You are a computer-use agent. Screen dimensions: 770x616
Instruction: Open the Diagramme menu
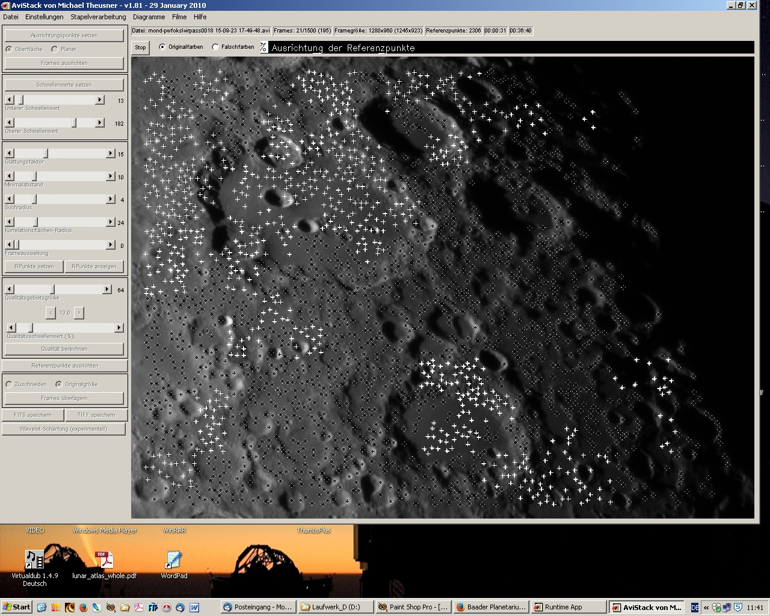[x=149, y=17]
